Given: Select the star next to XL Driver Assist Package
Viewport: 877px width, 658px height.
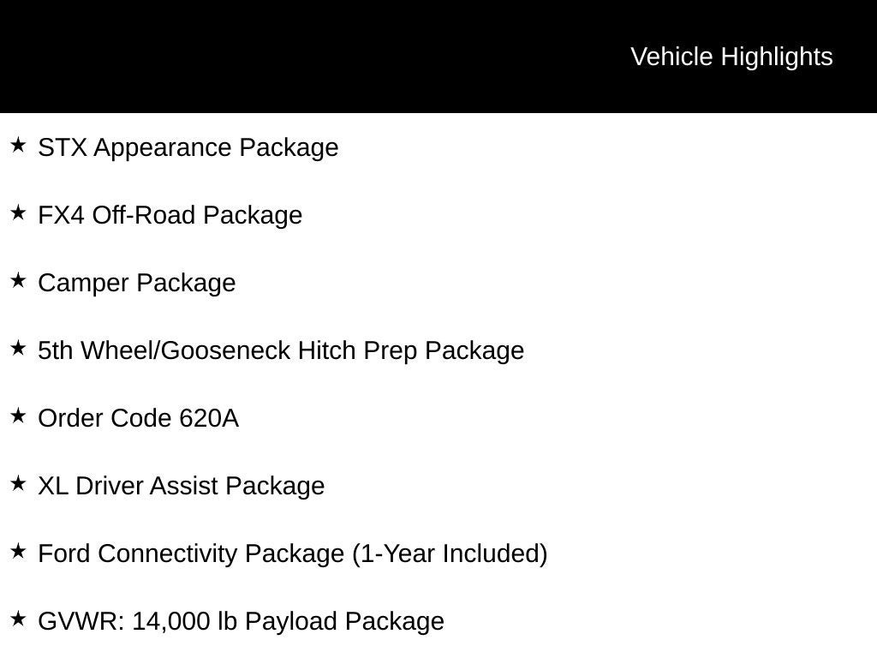Looking at the screenshot, I should click(x=18, y=484).
